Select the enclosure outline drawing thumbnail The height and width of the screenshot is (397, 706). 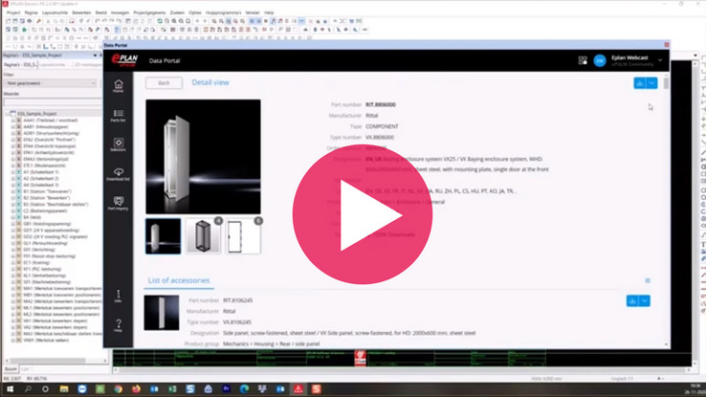point(243,236)
